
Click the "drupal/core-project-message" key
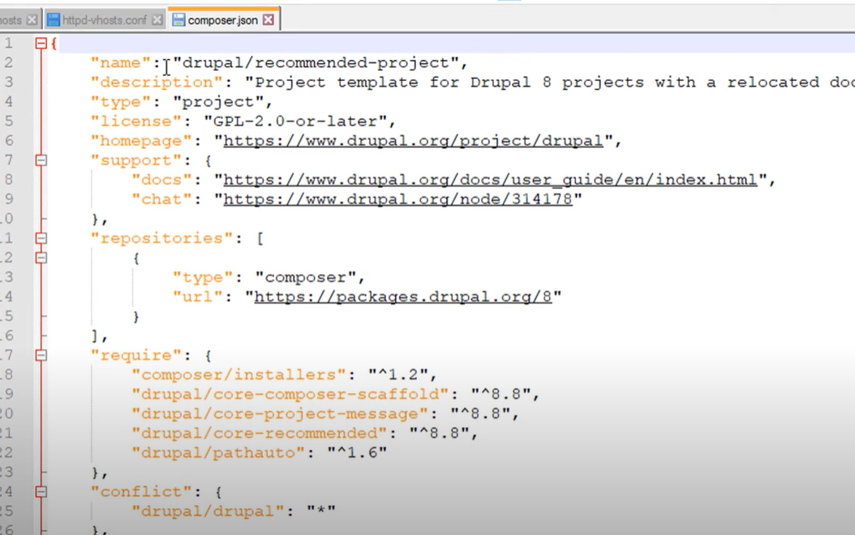point(280,413)
